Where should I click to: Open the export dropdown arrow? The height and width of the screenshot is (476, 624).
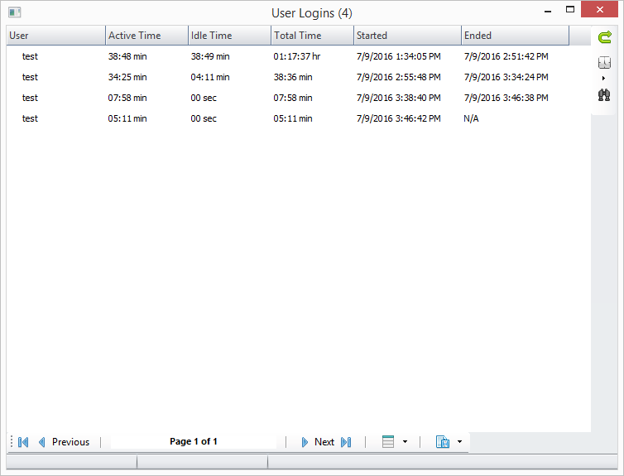(x=459, y=442)
